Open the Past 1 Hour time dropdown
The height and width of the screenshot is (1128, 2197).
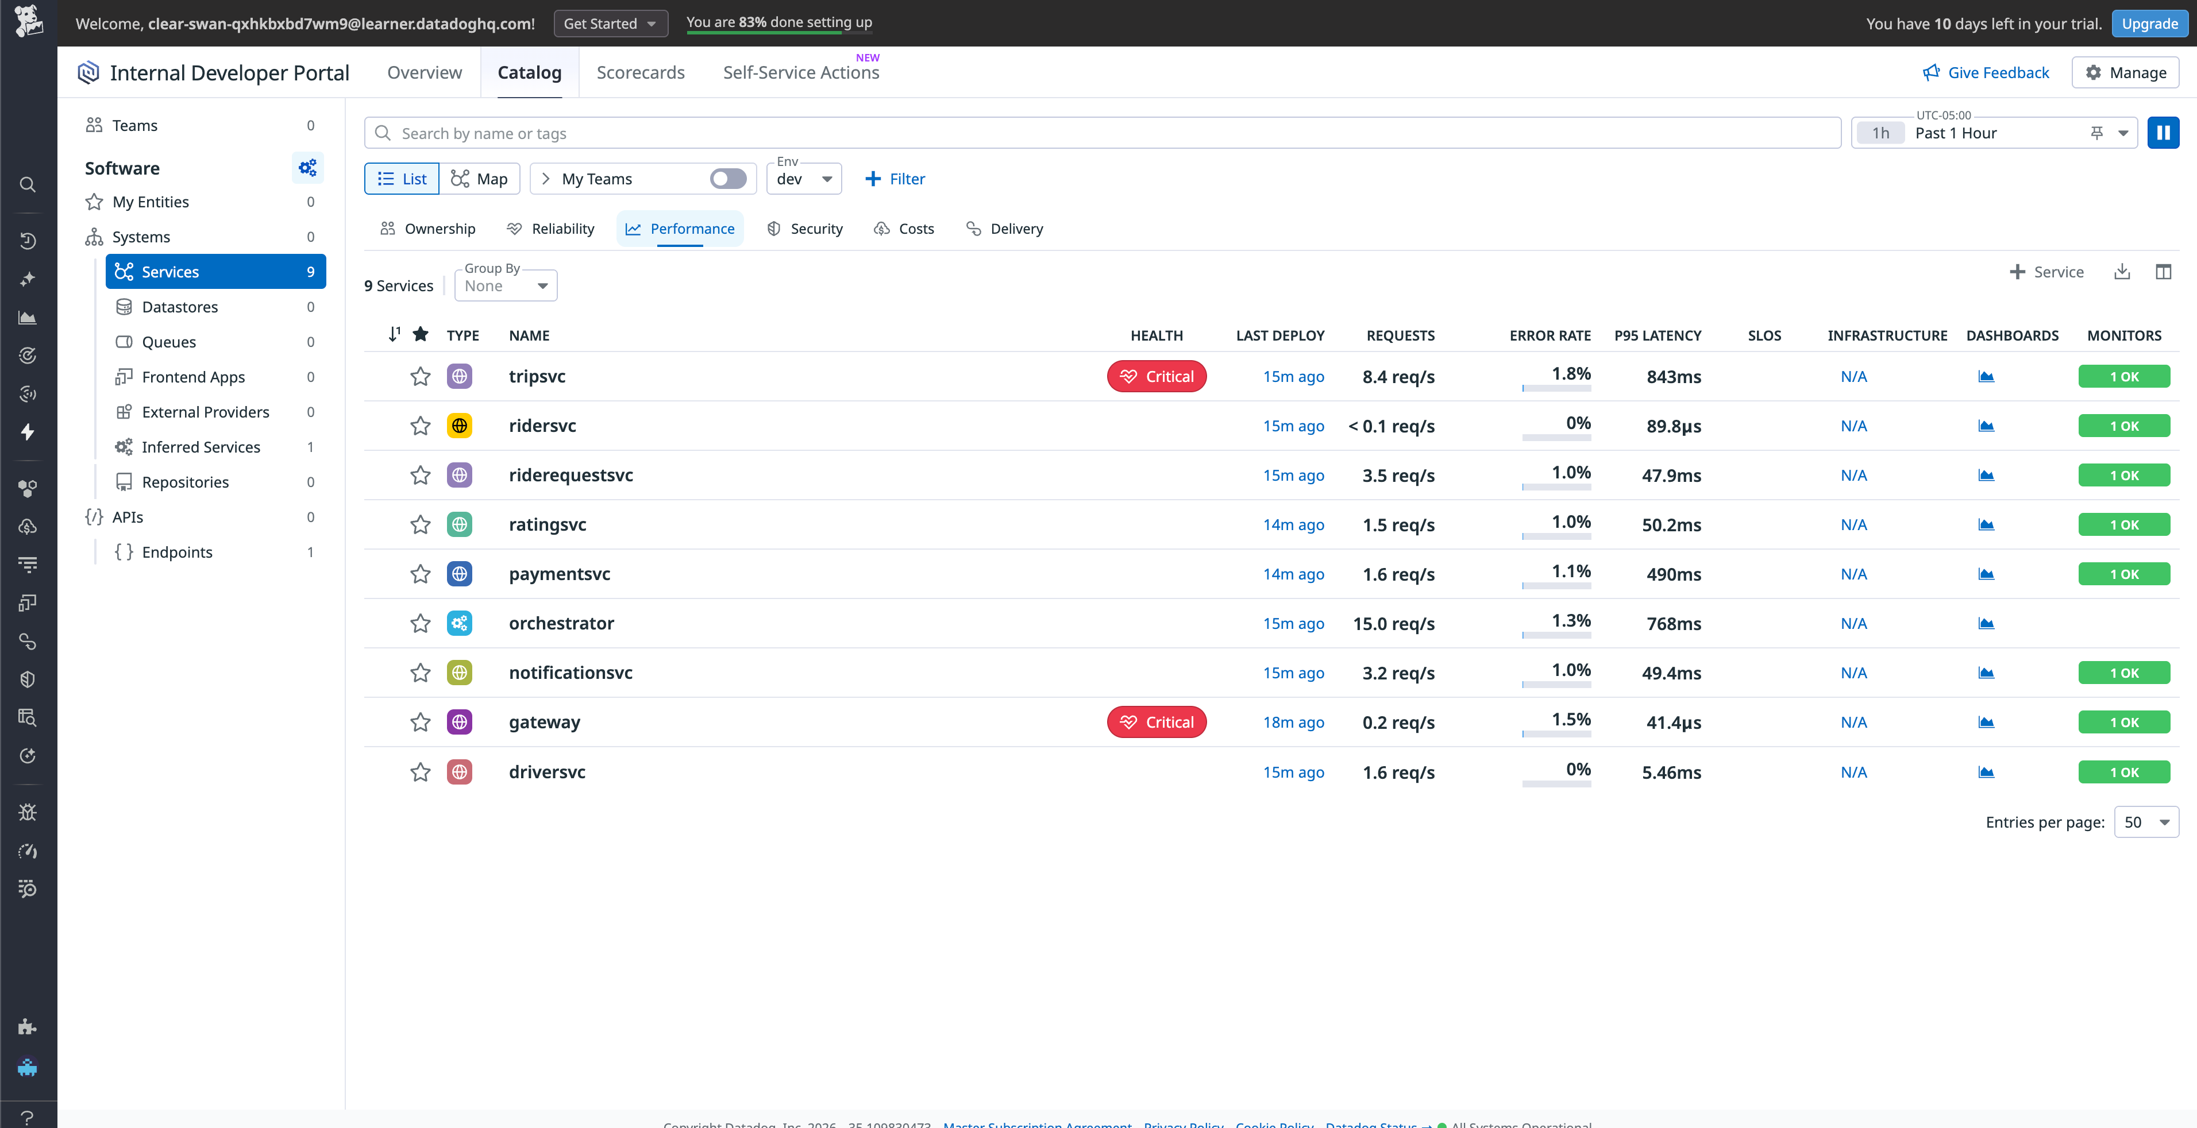click(1994, 133)
